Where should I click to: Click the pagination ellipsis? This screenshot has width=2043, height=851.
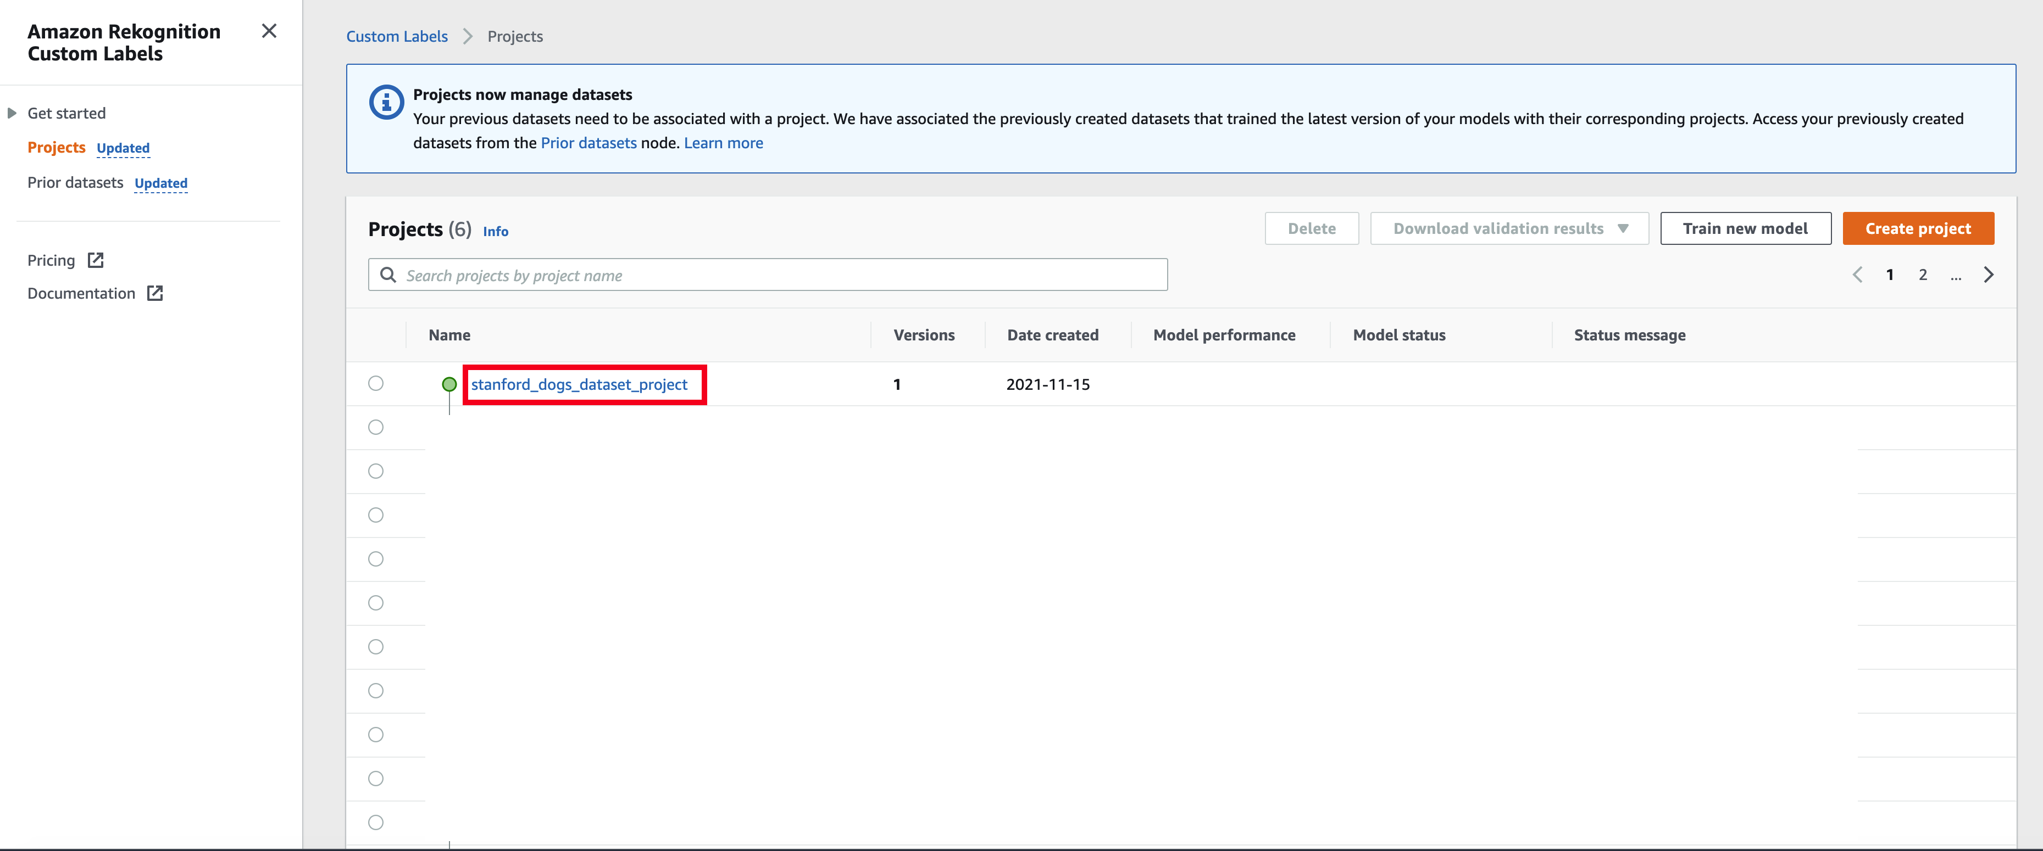pyautogui.click(x=1956, y=277)
